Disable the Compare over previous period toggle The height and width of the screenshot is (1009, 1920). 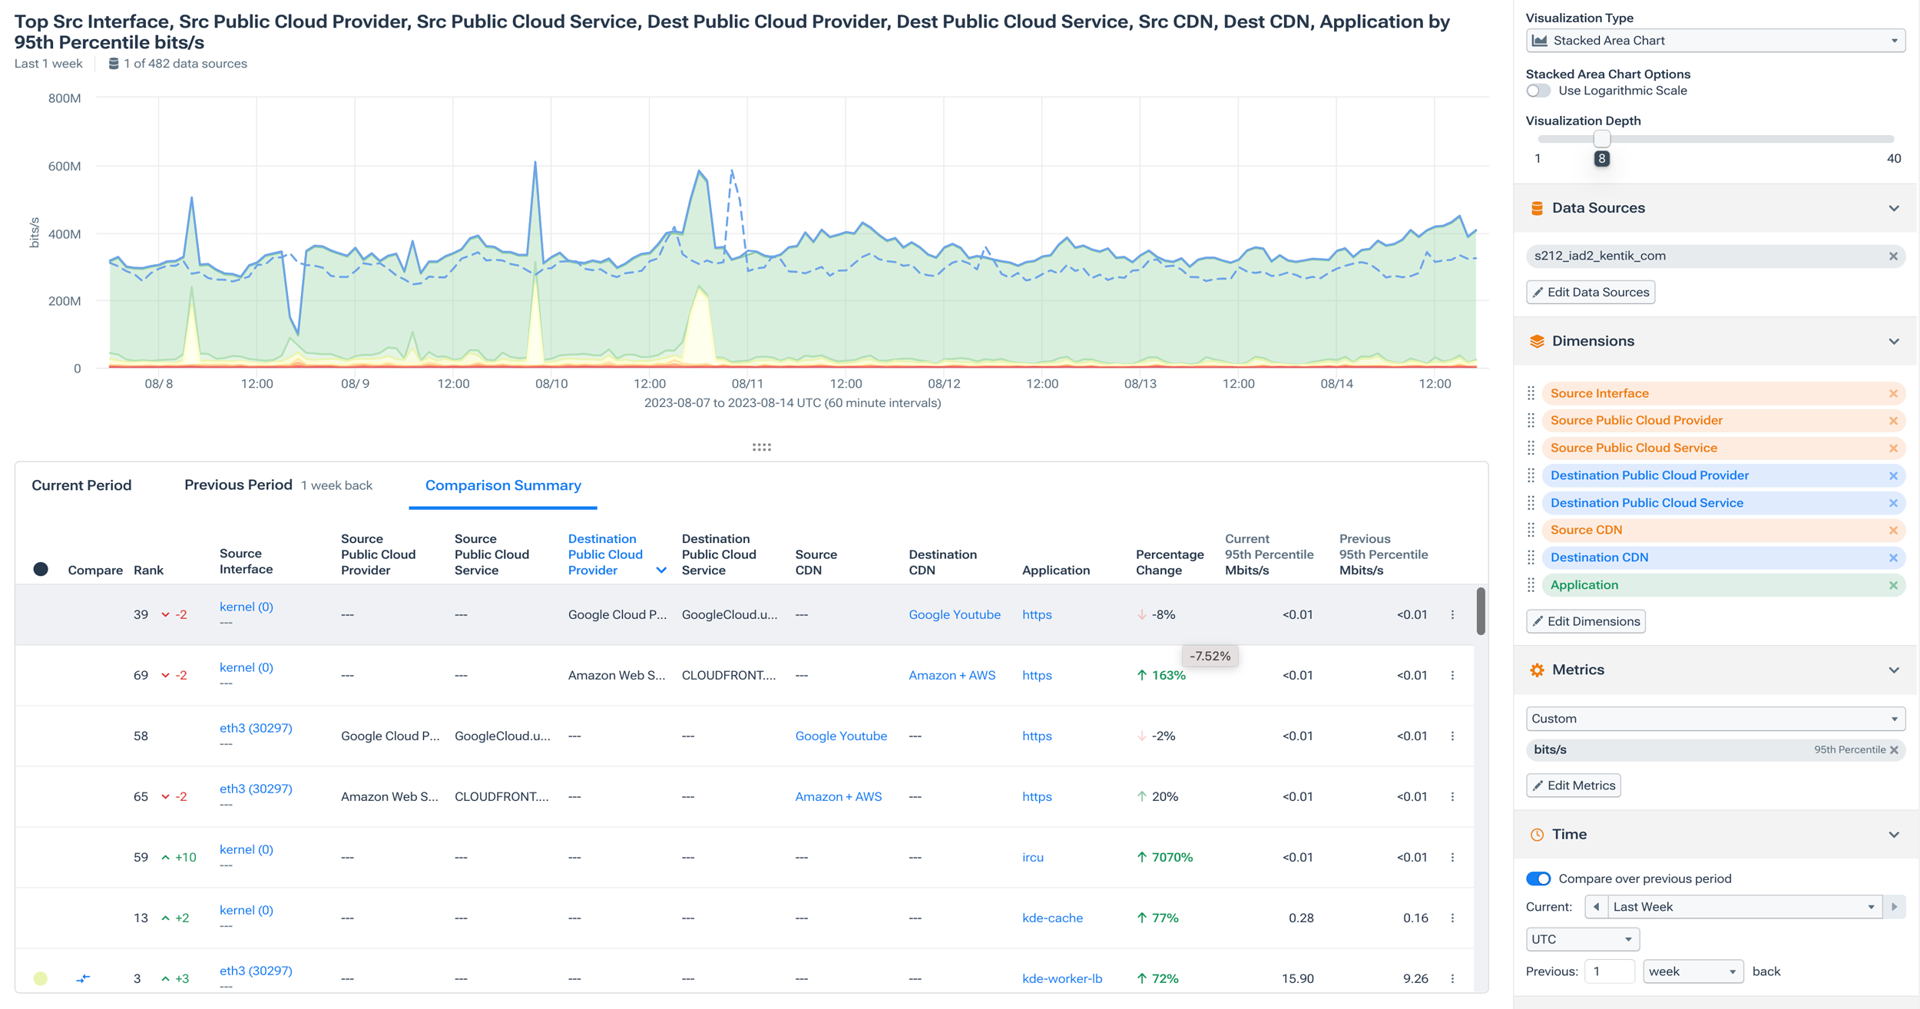(x=1540, y=878)
